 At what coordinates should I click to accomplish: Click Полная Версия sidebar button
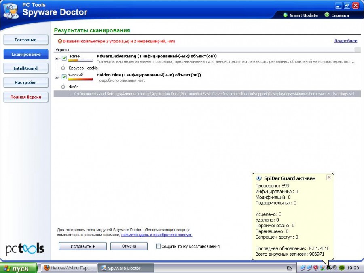pos(25,97)
